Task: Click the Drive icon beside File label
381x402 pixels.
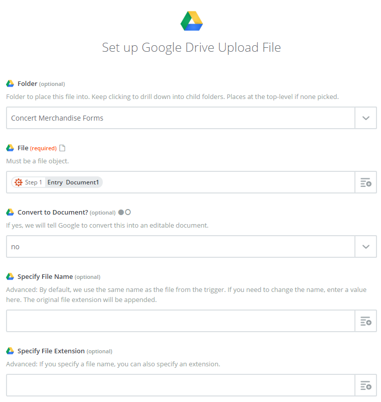Action: click(x=10, y=148)
